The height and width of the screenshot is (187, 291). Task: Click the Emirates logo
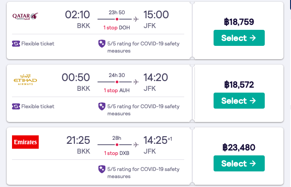pyautogui.click(x=25, y=142)
